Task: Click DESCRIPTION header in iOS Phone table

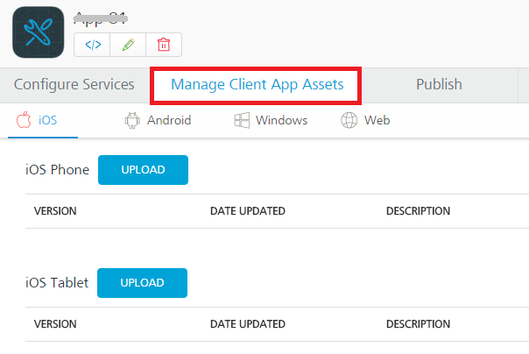Action: pos(418,211)
